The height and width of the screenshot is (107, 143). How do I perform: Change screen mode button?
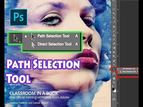(x=114, y=99)
